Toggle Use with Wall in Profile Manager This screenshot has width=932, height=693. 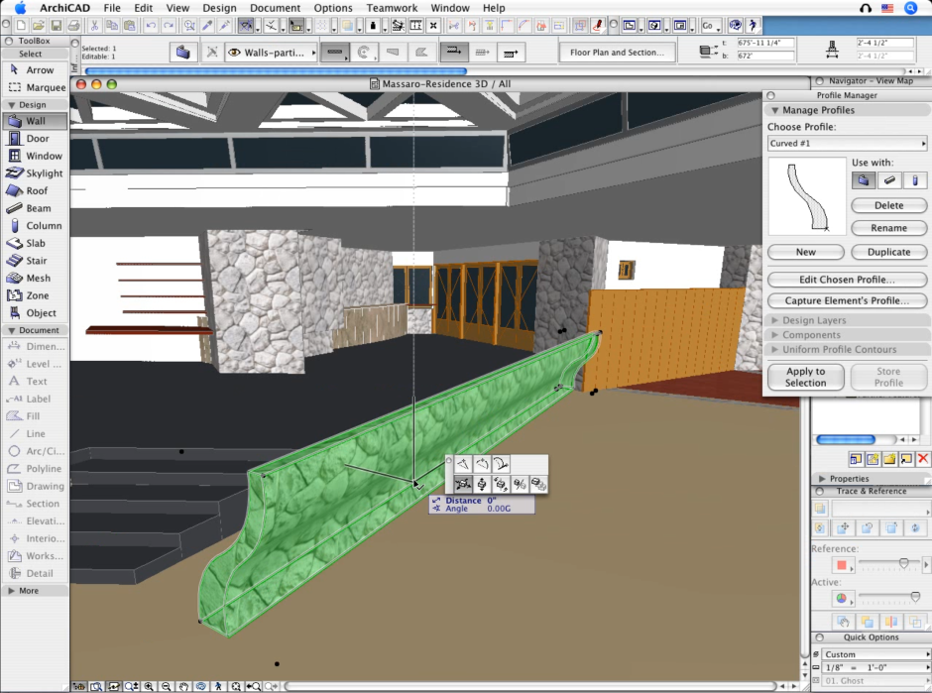coord(863,180)
